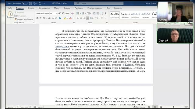Click the word count in status bar
This screenshot has width=195, height=109.
tap(26, 107)
